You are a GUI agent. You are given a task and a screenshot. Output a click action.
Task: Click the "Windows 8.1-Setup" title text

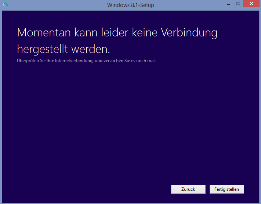(x=131, y=5)
